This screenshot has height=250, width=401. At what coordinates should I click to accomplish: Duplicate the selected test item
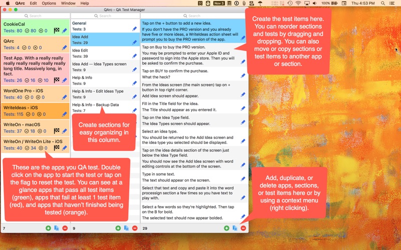235,228
